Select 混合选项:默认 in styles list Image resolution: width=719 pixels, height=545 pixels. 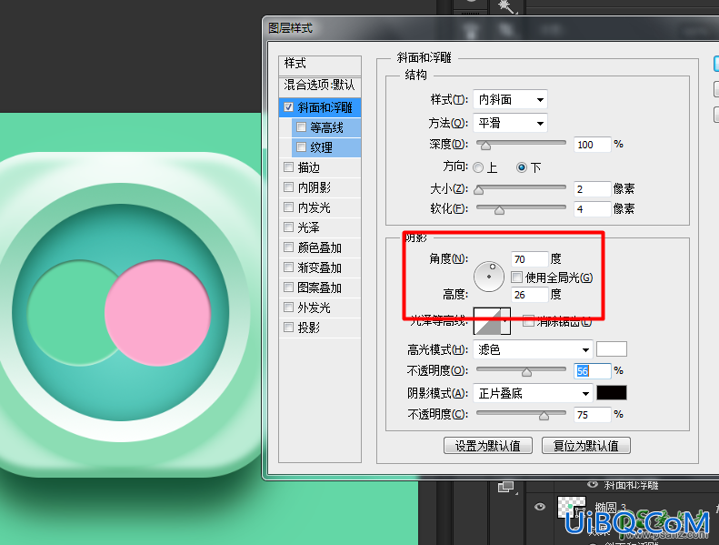(320, 85)
